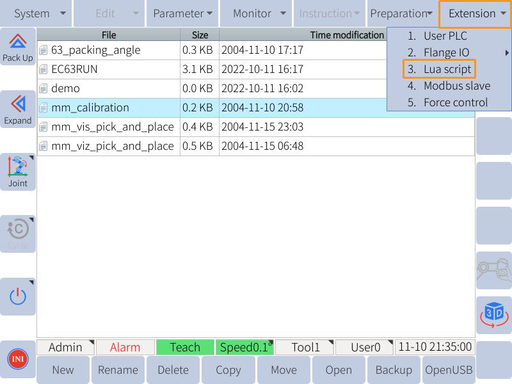
Task: Open the System menu
Action: [36, 13]
